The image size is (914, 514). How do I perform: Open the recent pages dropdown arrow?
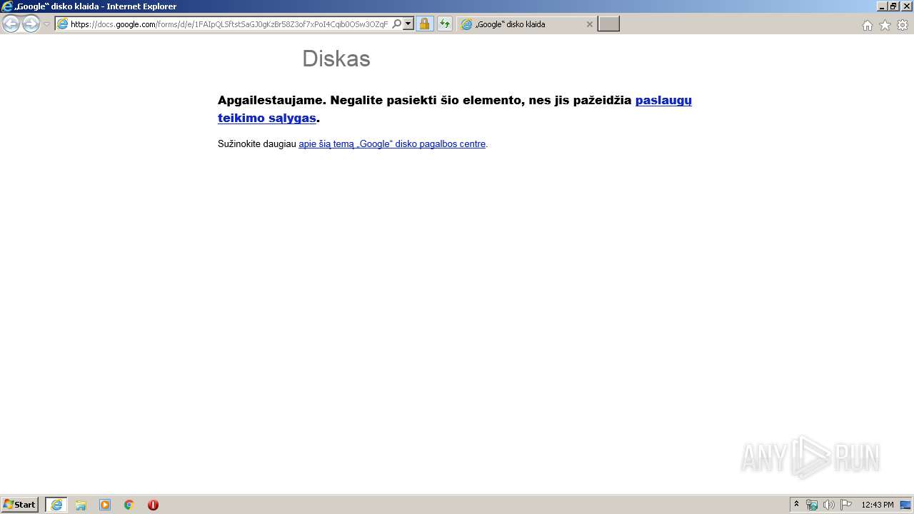[x=46, y=24]
